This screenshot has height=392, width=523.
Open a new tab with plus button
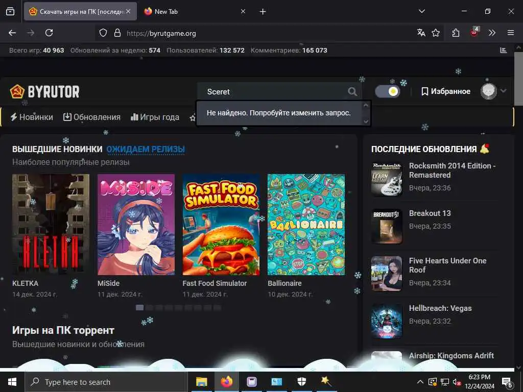click(x=263, y=12)
